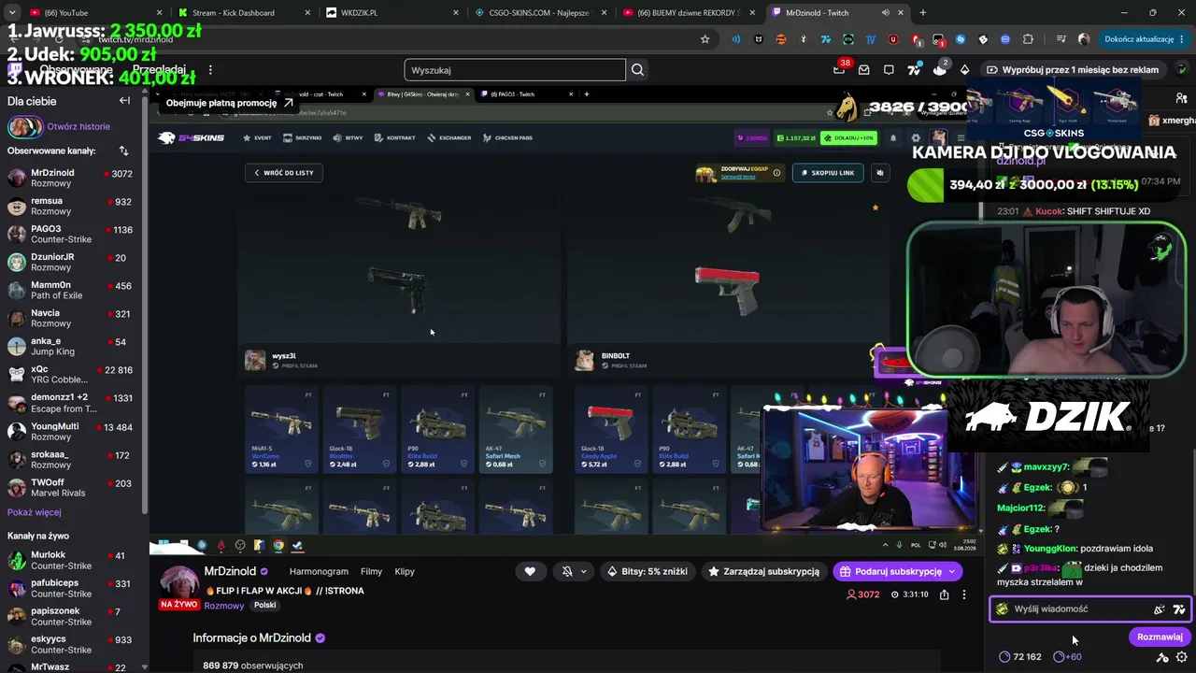
Task: Open the PAGO3 channel in sidebar
Action: coord(73,234)
